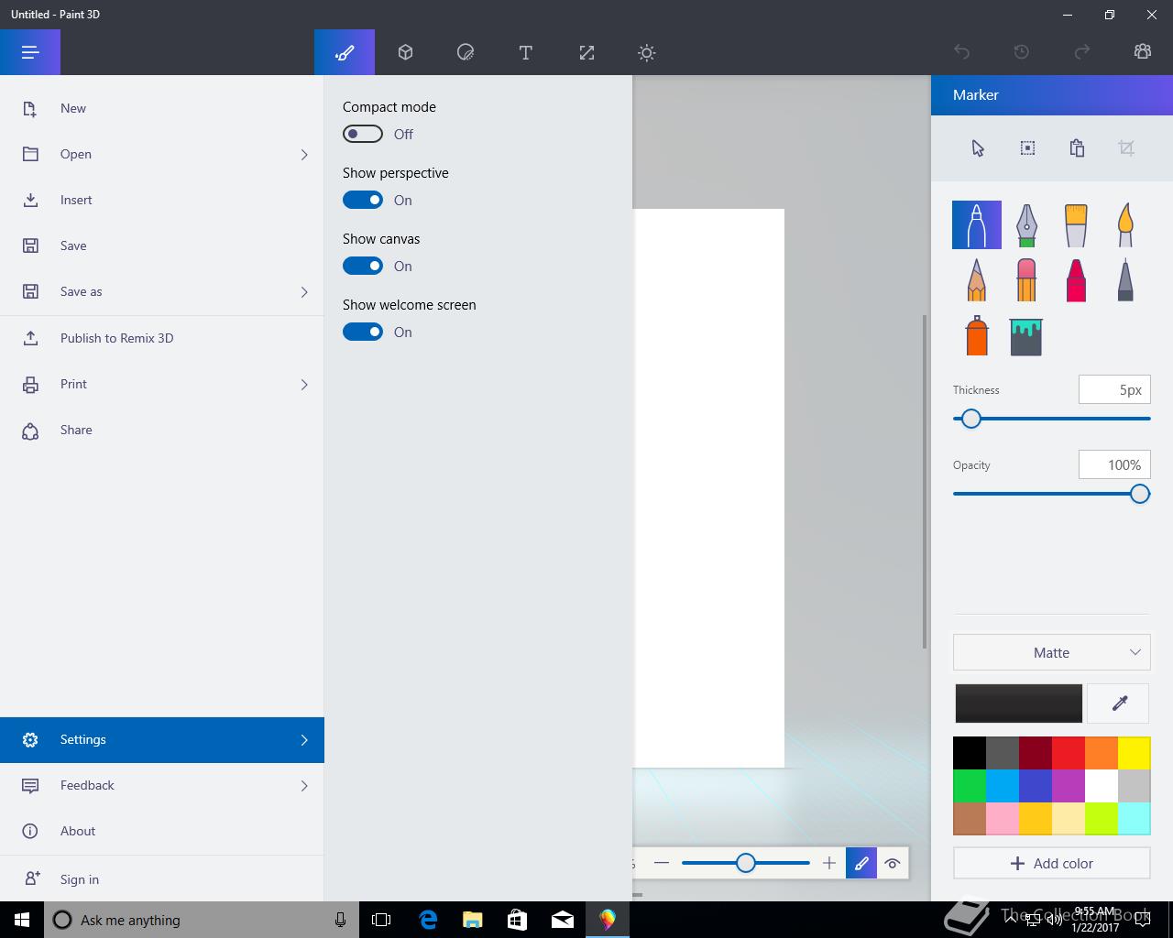Click the Thickness slider handle

971,419
